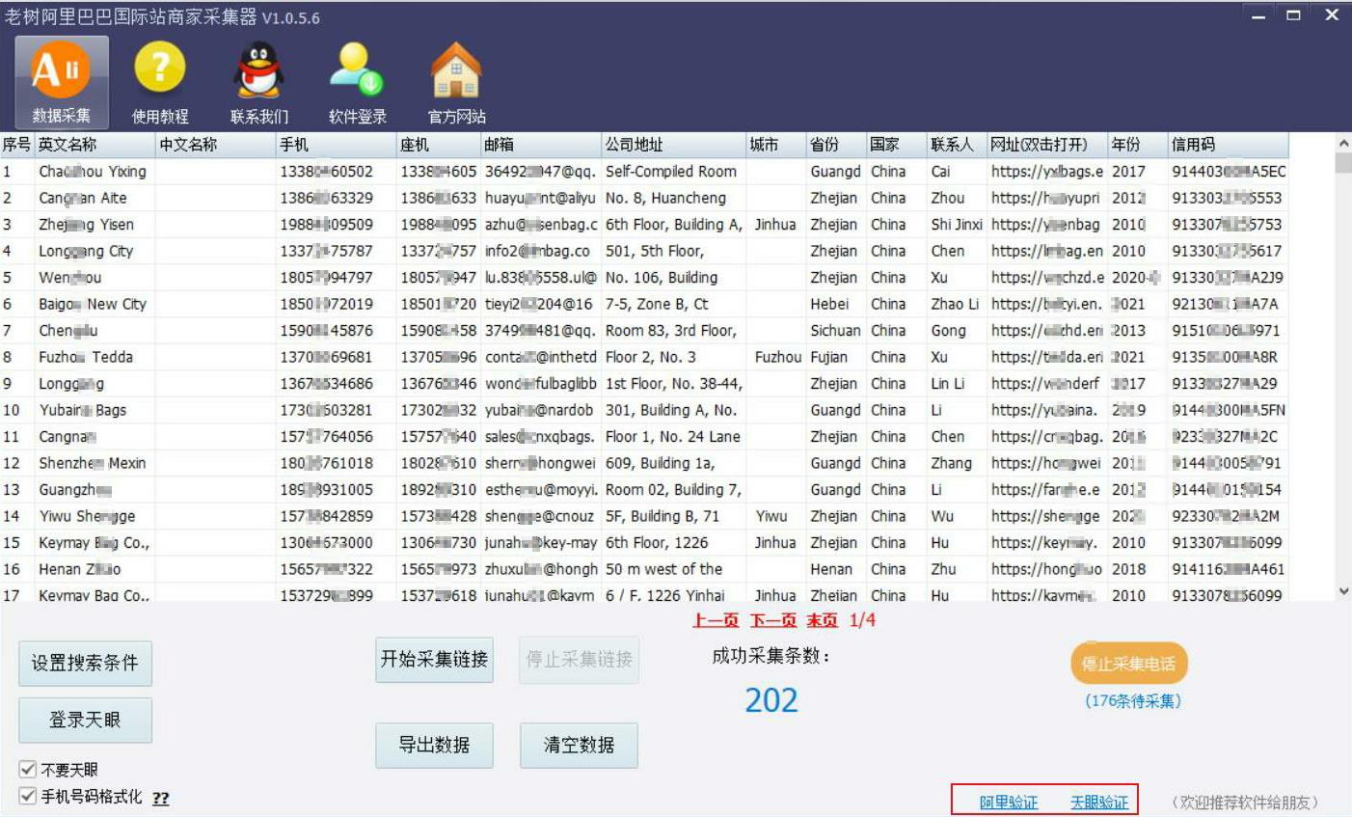
Task: Click the 城市 column header
Action: pyautogui.click(x=776, y=145)
